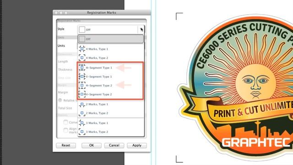Click the 4 Marks Type 2 icon
Viewport: 293px width, 165px height.
point(82,58)
